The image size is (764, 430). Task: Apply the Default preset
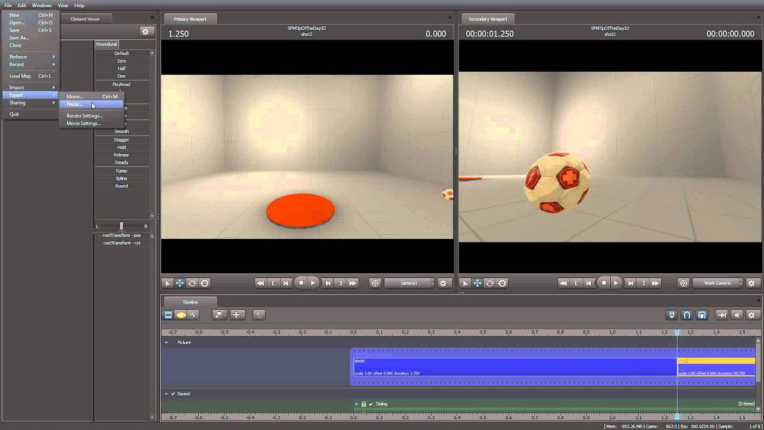click(x=122, y=53)
